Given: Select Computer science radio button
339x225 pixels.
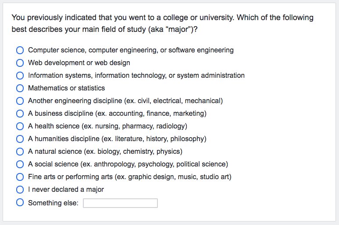Looking at the screenshot, I should tap(20, 50).
